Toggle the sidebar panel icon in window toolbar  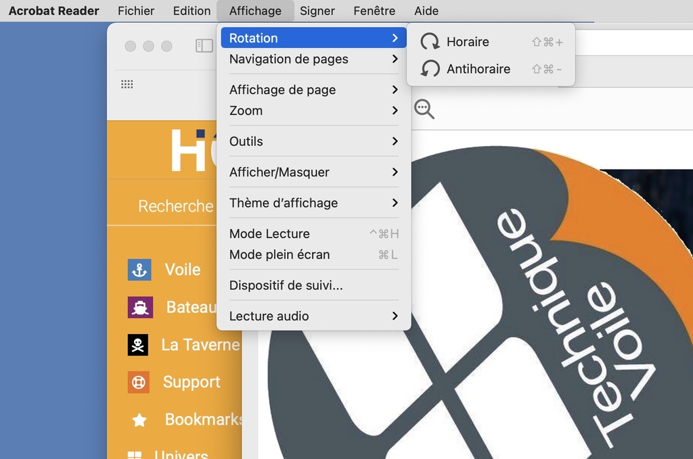pos(204,45)
